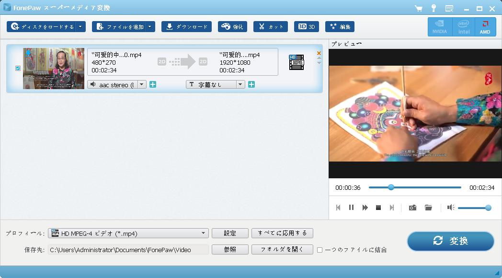Image resolution: width=502 pixels, height=278 pixels.
Task: Open the menu icon in title bar
Action: pyautogui.click(x=449, y=8)
